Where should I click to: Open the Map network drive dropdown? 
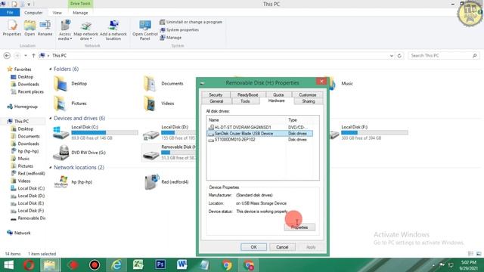(85, 30)
